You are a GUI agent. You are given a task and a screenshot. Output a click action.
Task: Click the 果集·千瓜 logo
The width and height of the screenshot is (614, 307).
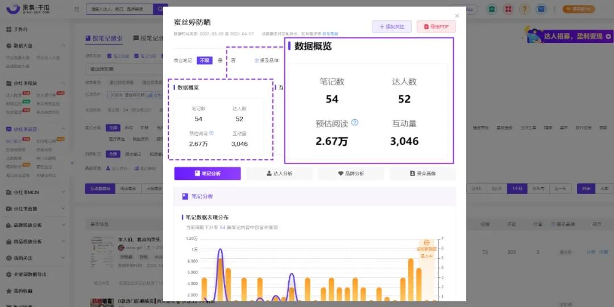28,9
